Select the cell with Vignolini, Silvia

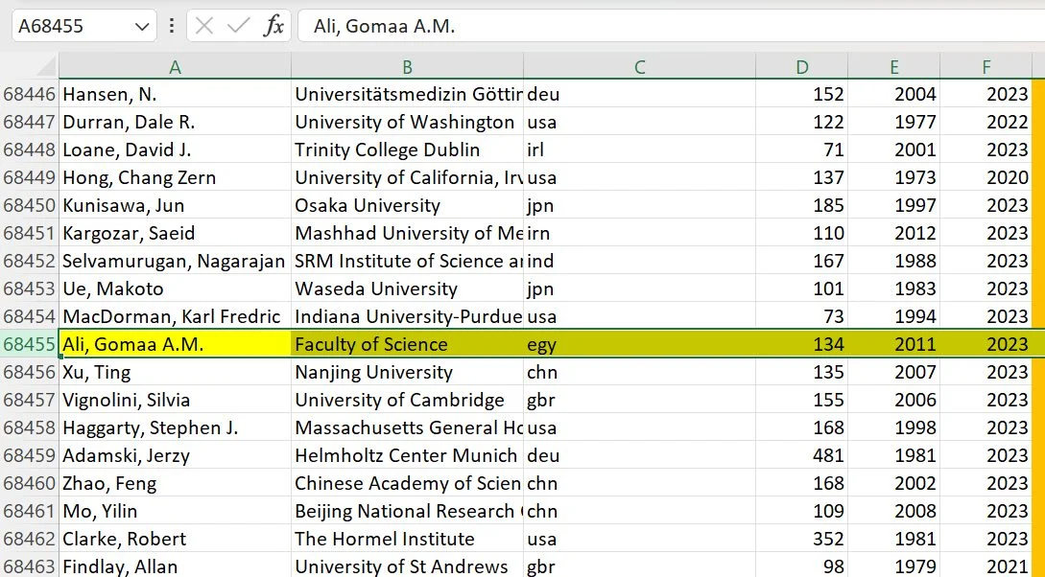tap(175, 400)
